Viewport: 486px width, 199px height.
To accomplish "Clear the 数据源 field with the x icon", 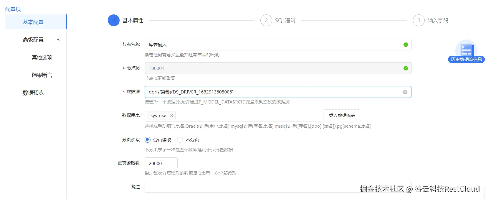I will point(405,92).
